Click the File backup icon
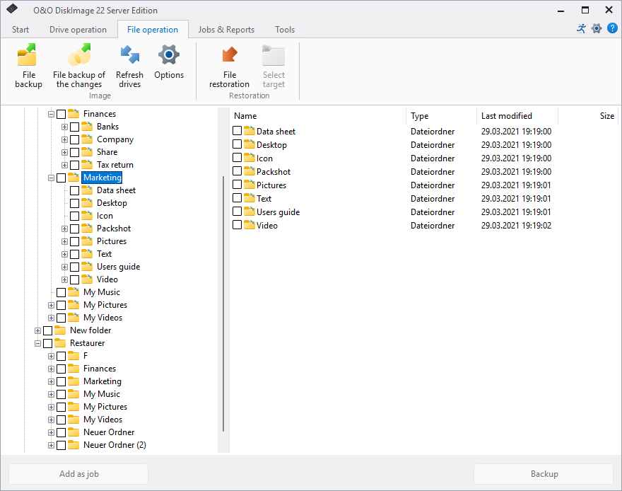The image size is (622, 491). (x=28, y=55)
